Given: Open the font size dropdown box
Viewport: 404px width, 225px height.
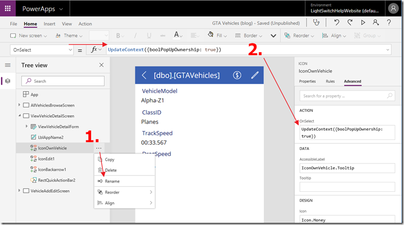Looking at the screenshot, I should 99,35.
